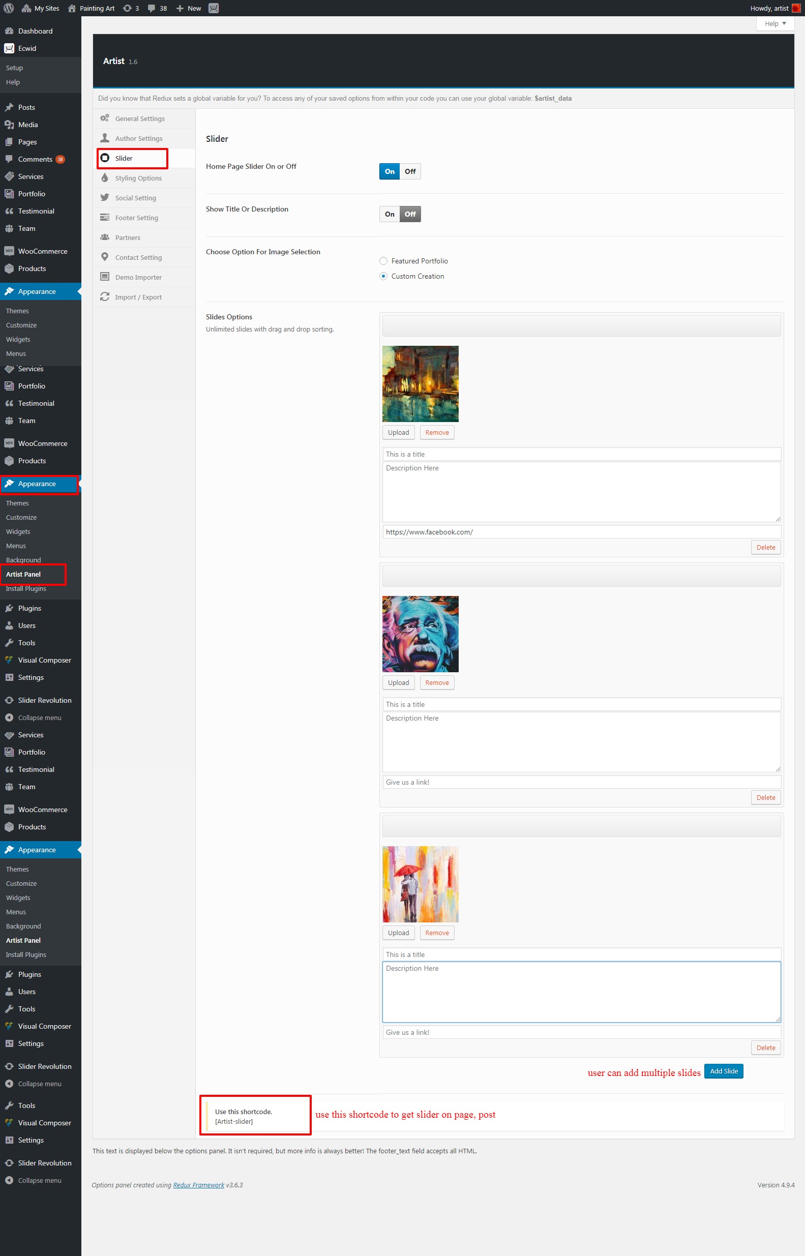Click the Version 4.9.4 footer text
The height and width of the screenshot is (1256, 805).
tap(776, 1185)
